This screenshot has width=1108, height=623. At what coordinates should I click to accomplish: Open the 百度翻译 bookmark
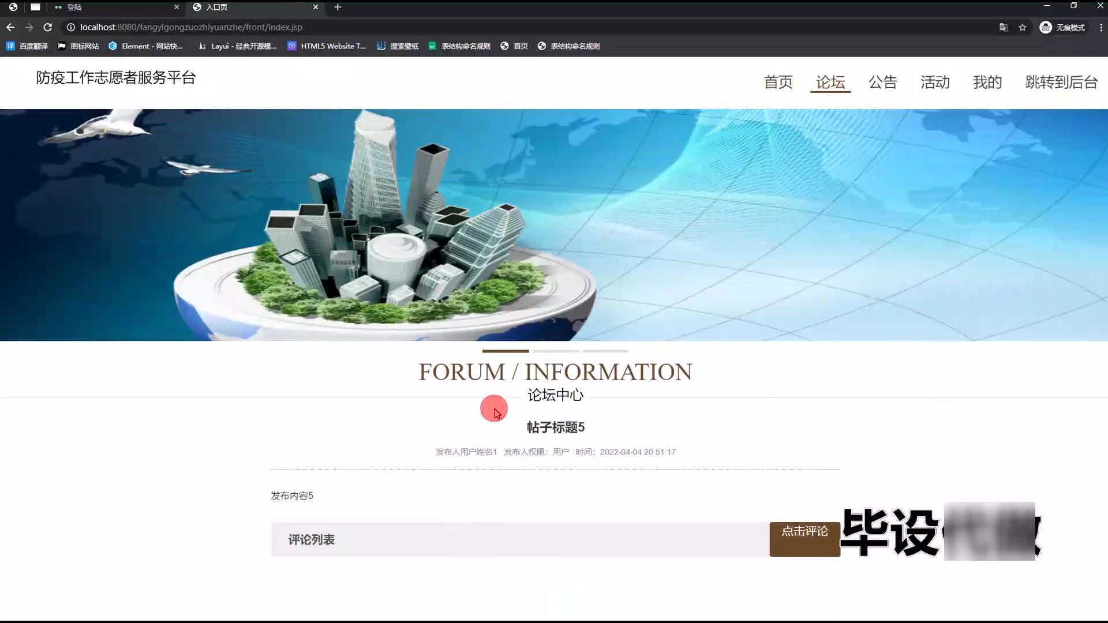pos(27,46)
